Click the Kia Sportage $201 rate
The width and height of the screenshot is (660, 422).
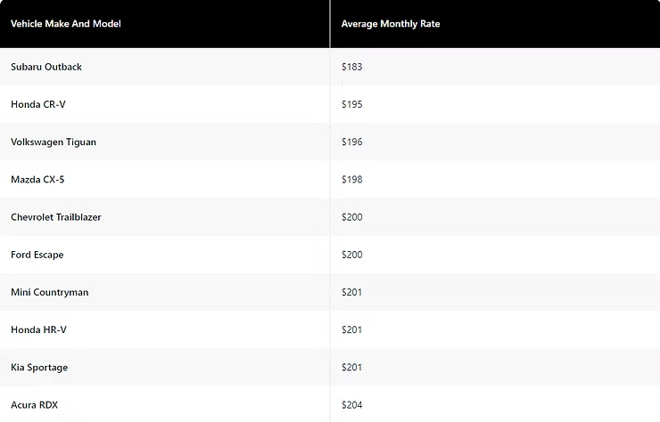351,368
